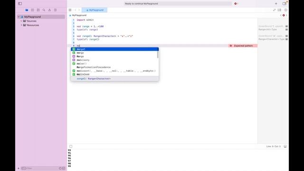Screen dimensions: 304x171
Task: Choose rangeC completion suggestion
Action: pyautogui.click(x=115, y=49)
